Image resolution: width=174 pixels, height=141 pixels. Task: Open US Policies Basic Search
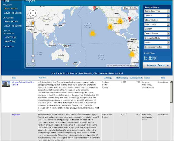[11, 21]
